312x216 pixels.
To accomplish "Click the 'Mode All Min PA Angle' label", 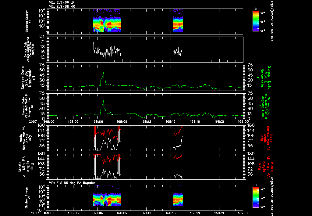I will [26, 167].
